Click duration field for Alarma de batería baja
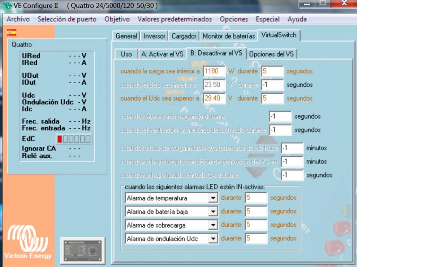 [256, 212]
